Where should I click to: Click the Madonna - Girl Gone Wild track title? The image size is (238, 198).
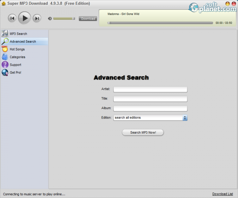tap(123, 14)
